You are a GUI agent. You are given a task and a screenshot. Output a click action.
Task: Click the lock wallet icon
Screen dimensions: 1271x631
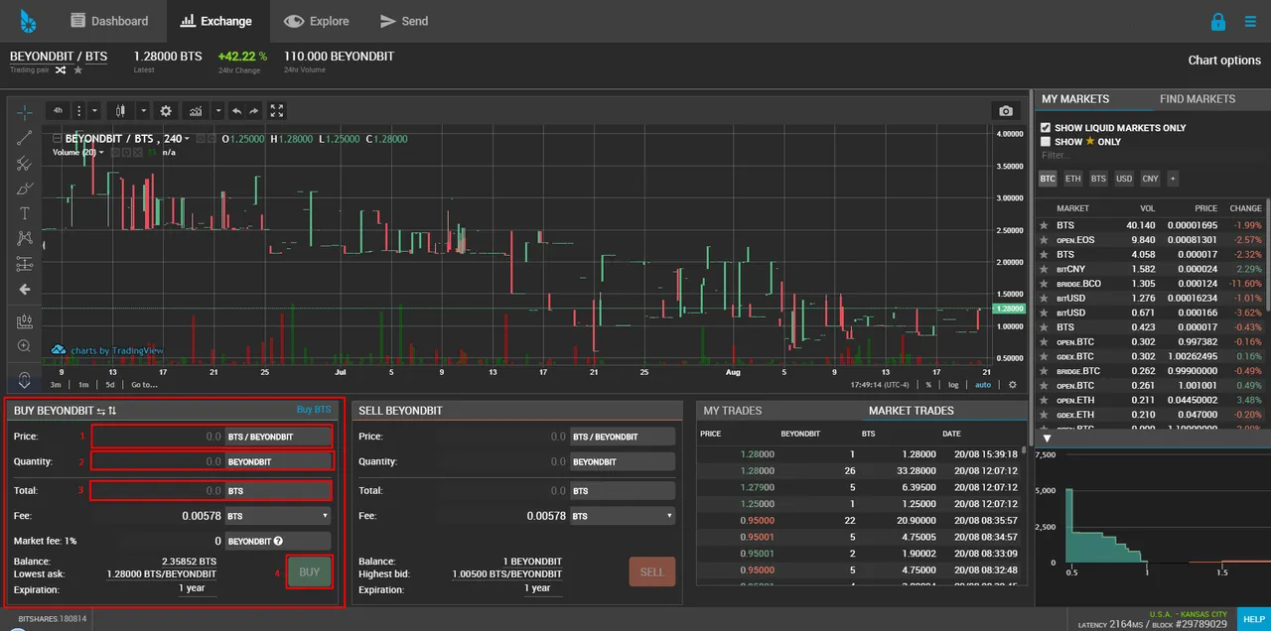[1217, 21]
